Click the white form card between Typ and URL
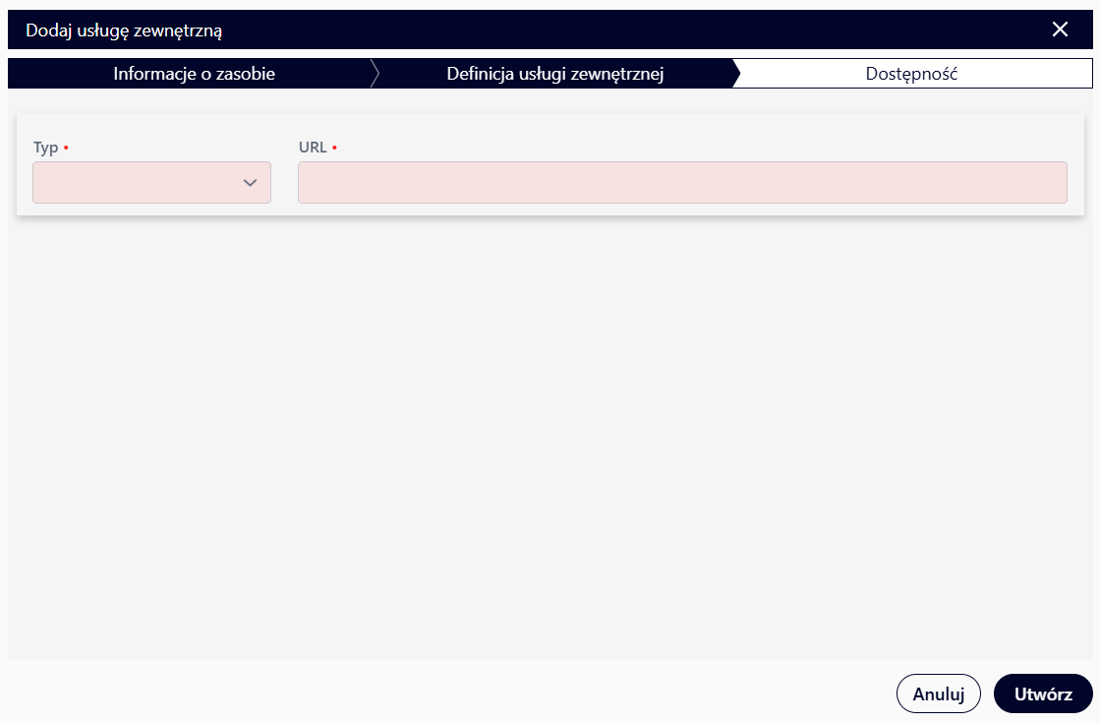1100x723 pixels. [284, 172]
